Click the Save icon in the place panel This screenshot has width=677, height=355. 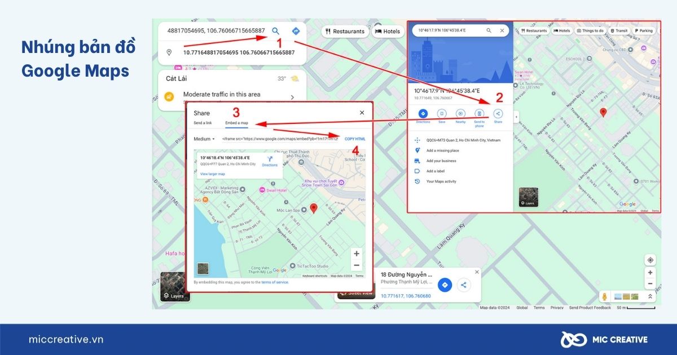pos(442,113)
